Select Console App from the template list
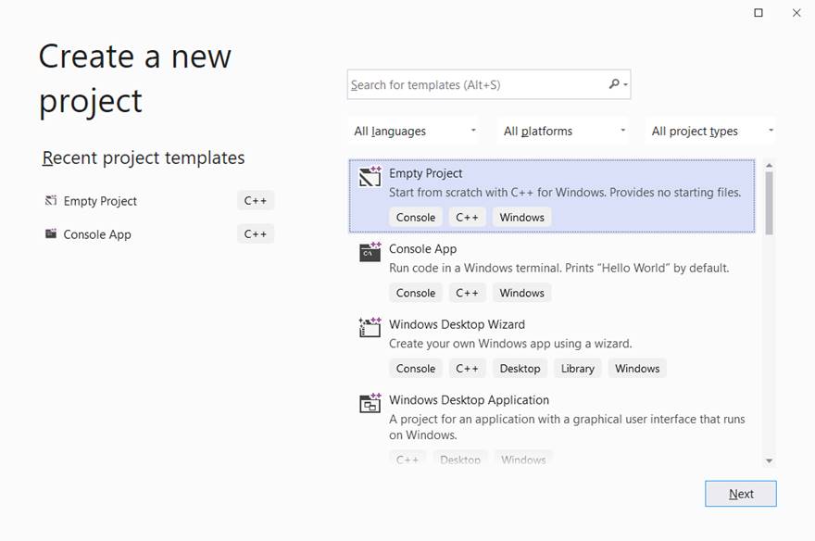The image size is (815, 541). (x=422, y=249)
